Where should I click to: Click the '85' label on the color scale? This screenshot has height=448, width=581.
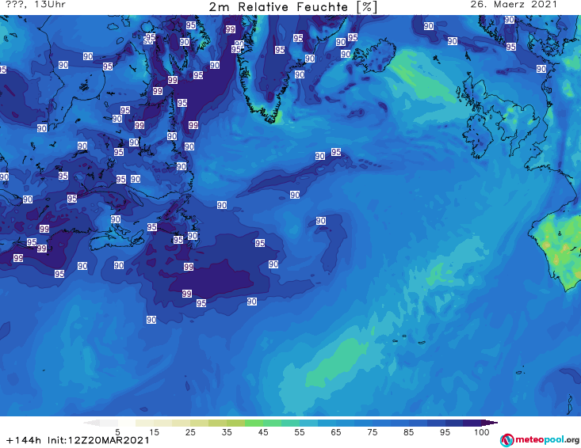(409, 432)
